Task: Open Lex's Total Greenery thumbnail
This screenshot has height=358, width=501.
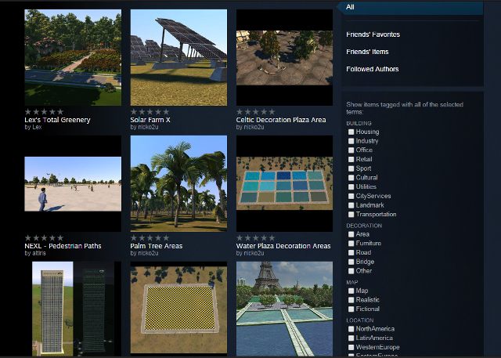Action: pyautogui.click(x=73, y=57)
